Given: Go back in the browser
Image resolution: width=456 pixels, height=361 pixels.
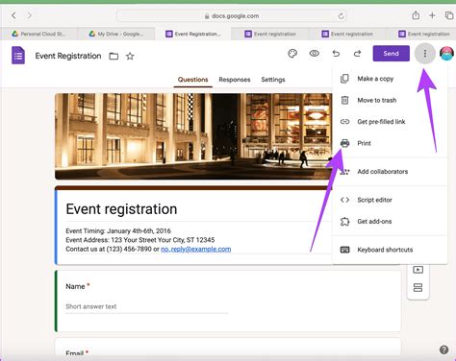Looking at the screenshot, I should 13,15.
